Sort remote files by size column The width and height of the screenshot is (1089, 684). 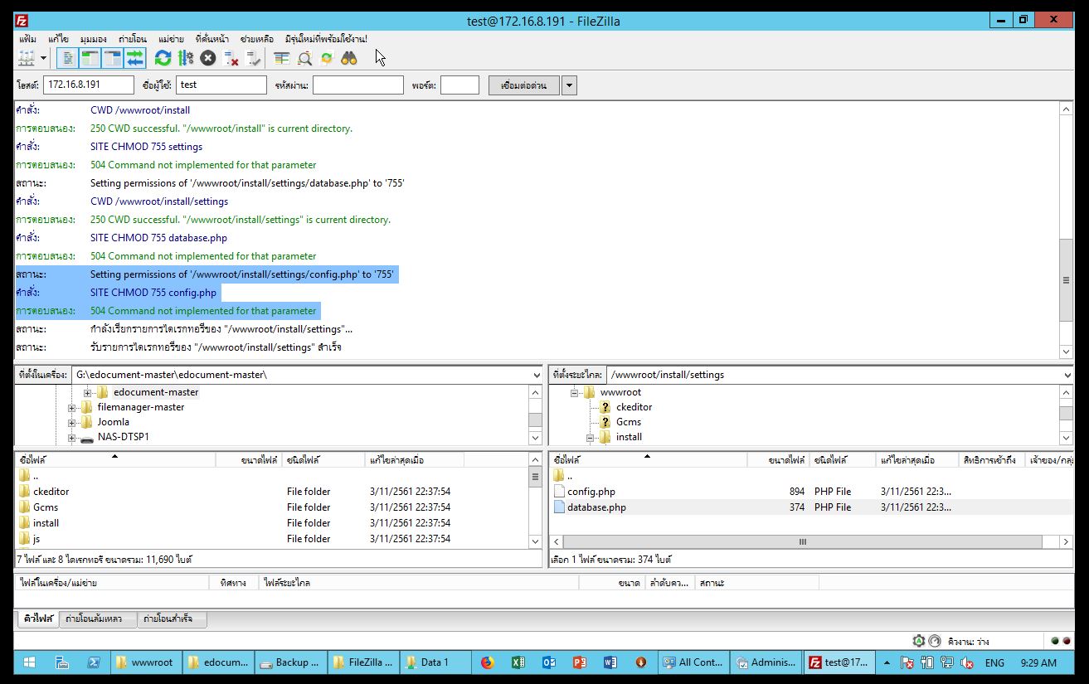point(778,459)
